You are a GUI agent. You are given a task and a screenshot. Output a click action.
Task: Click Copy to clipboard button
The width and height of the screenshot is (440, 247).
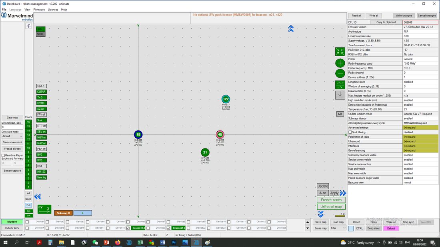point(386,22)
